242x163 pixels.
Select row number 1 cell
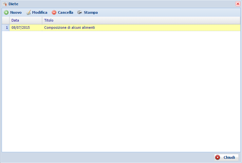(x=6, y=27)
